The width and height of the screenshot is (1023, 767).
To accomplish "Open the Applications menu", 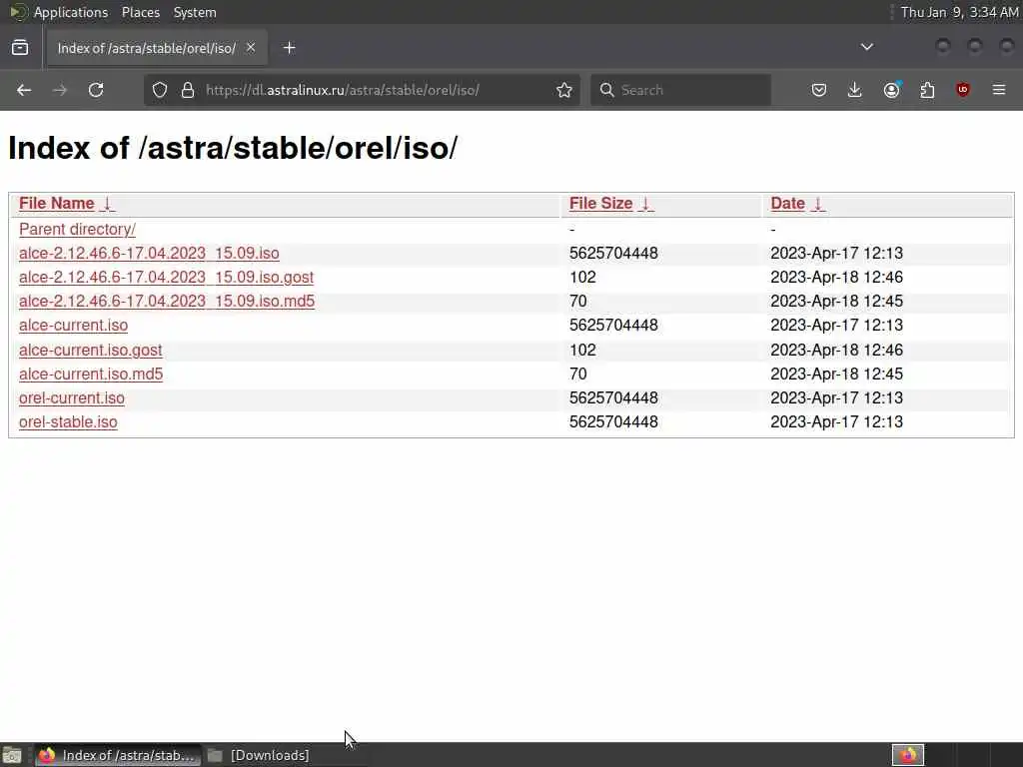I will pos(71,12).
